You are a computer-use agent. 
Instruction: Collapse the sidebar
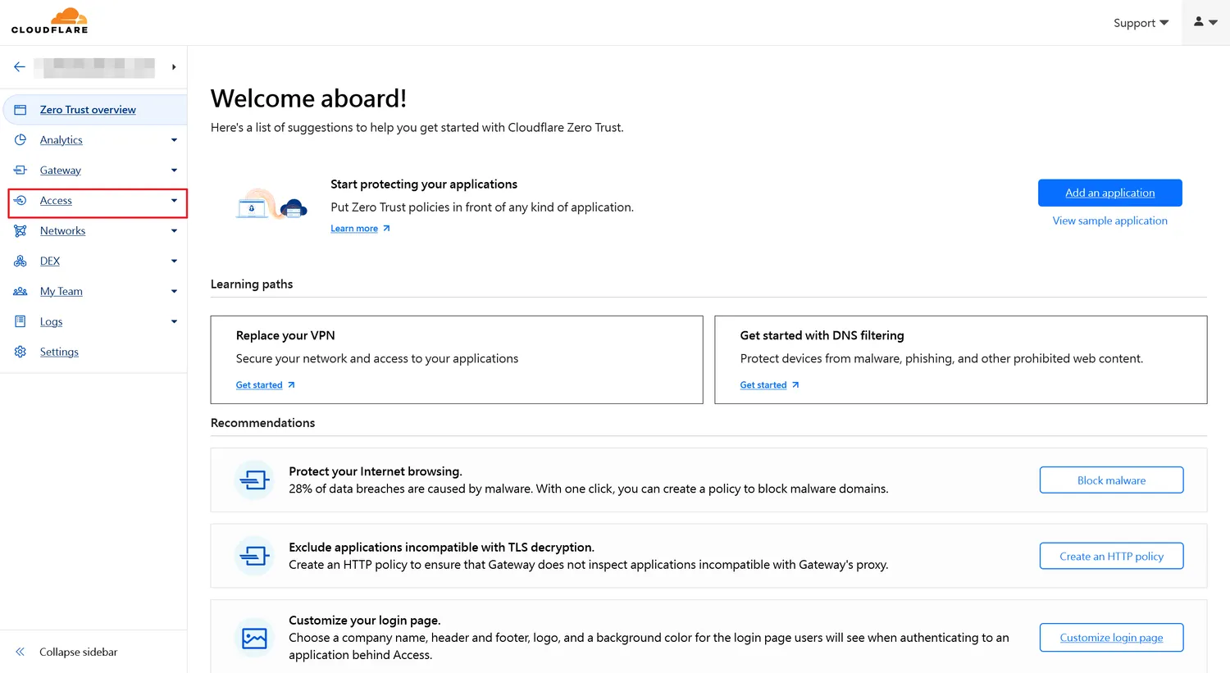78,653
